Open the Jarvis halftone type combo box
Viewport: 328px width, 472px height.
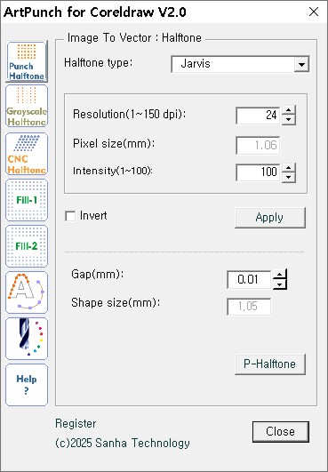coord(240,64)
